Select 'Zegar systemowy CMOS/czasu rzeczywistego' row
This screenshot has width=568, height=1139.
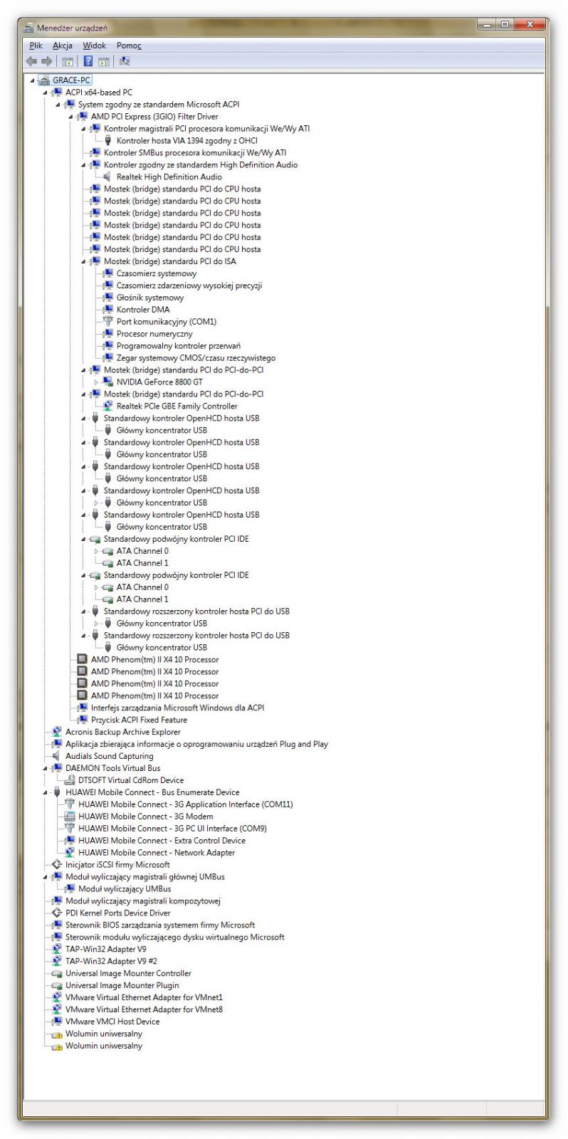[x=196, y=358]
